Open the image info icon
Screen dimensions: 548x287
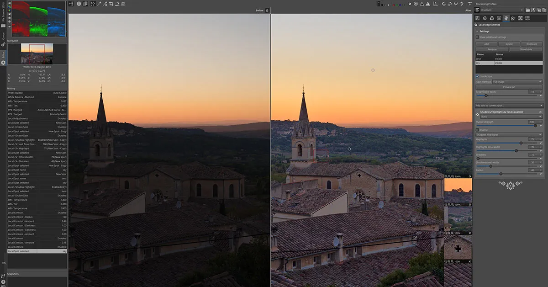pos(79,4)
